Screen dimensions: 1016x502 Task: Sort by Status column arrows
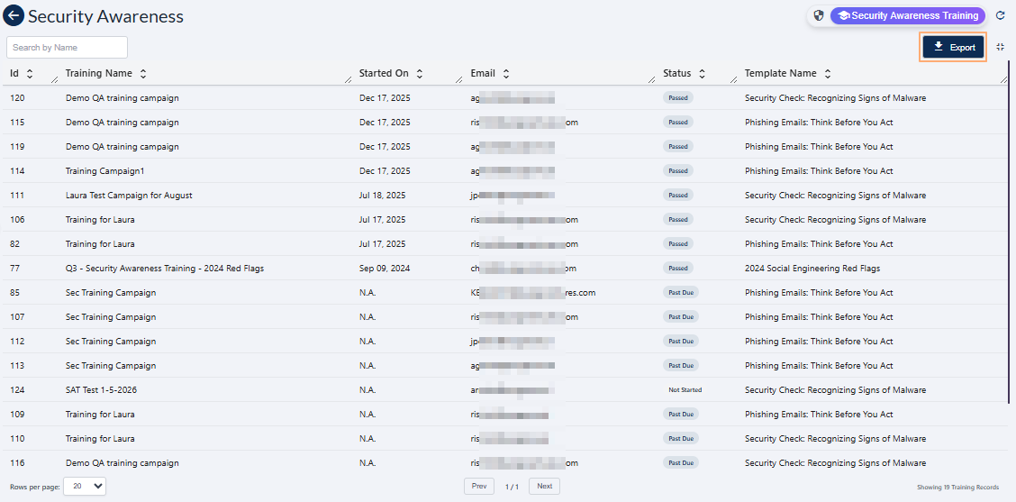click(702, 74)
